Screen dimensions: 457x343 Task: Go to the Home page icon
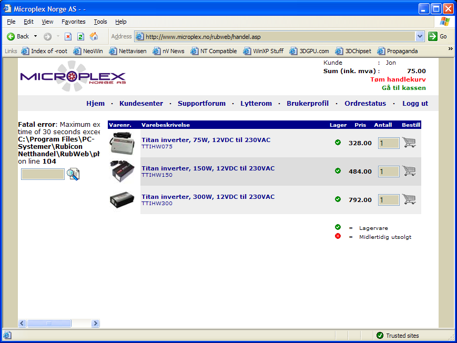click(94, 36)
